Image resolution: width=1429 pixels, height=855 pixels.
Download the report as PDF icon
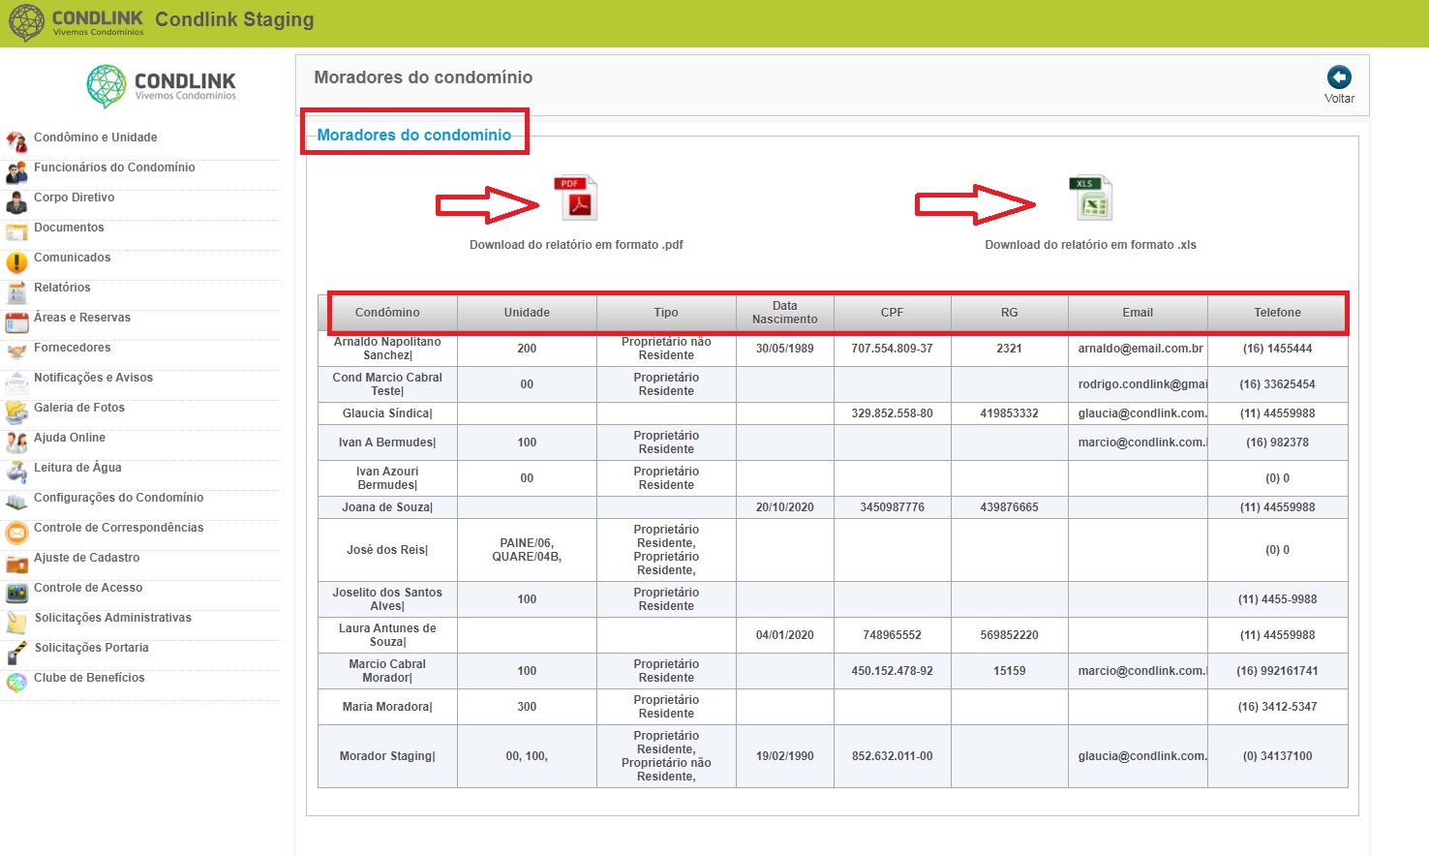(575, 198)
